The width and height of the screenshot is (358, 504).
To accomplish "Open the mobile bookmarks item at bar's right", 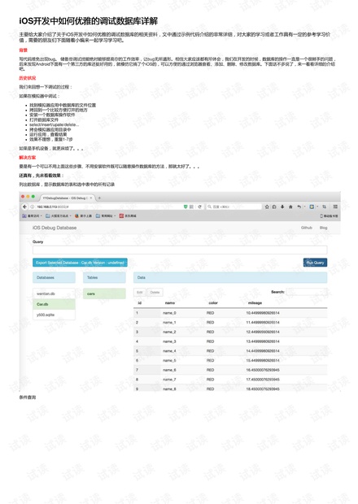I will (329, 215).
